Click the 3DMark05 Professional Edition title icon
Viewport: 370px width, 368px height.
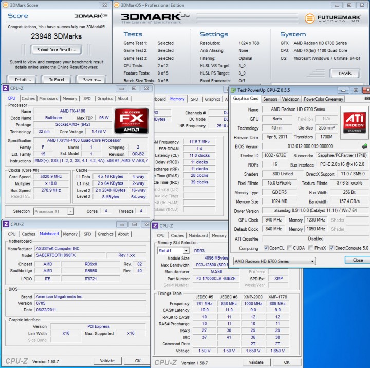(116, 5)
